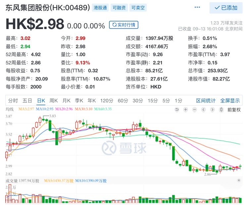248x205 pixels.
Task: Click the 52周最低 2.86 value
Action: (x=36, y=63)
